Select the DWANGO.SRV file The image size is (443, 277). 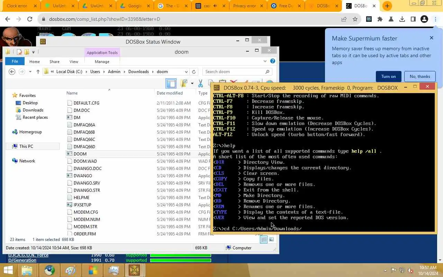pyautogui.click(x=87, y=183)
